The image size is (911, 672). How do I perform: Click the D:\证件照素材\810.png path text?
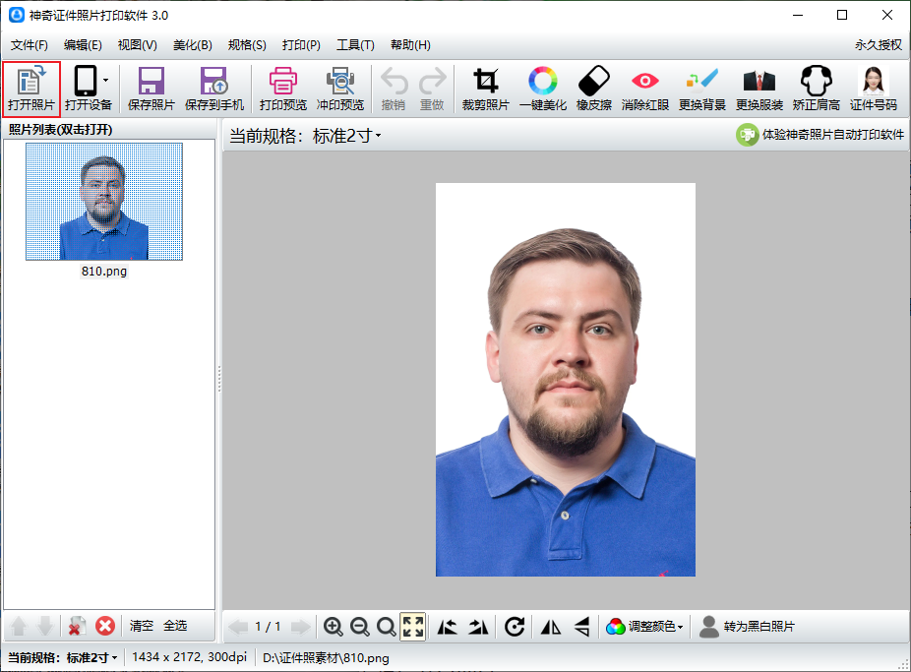pyautogui.click(x=326, y=658)
